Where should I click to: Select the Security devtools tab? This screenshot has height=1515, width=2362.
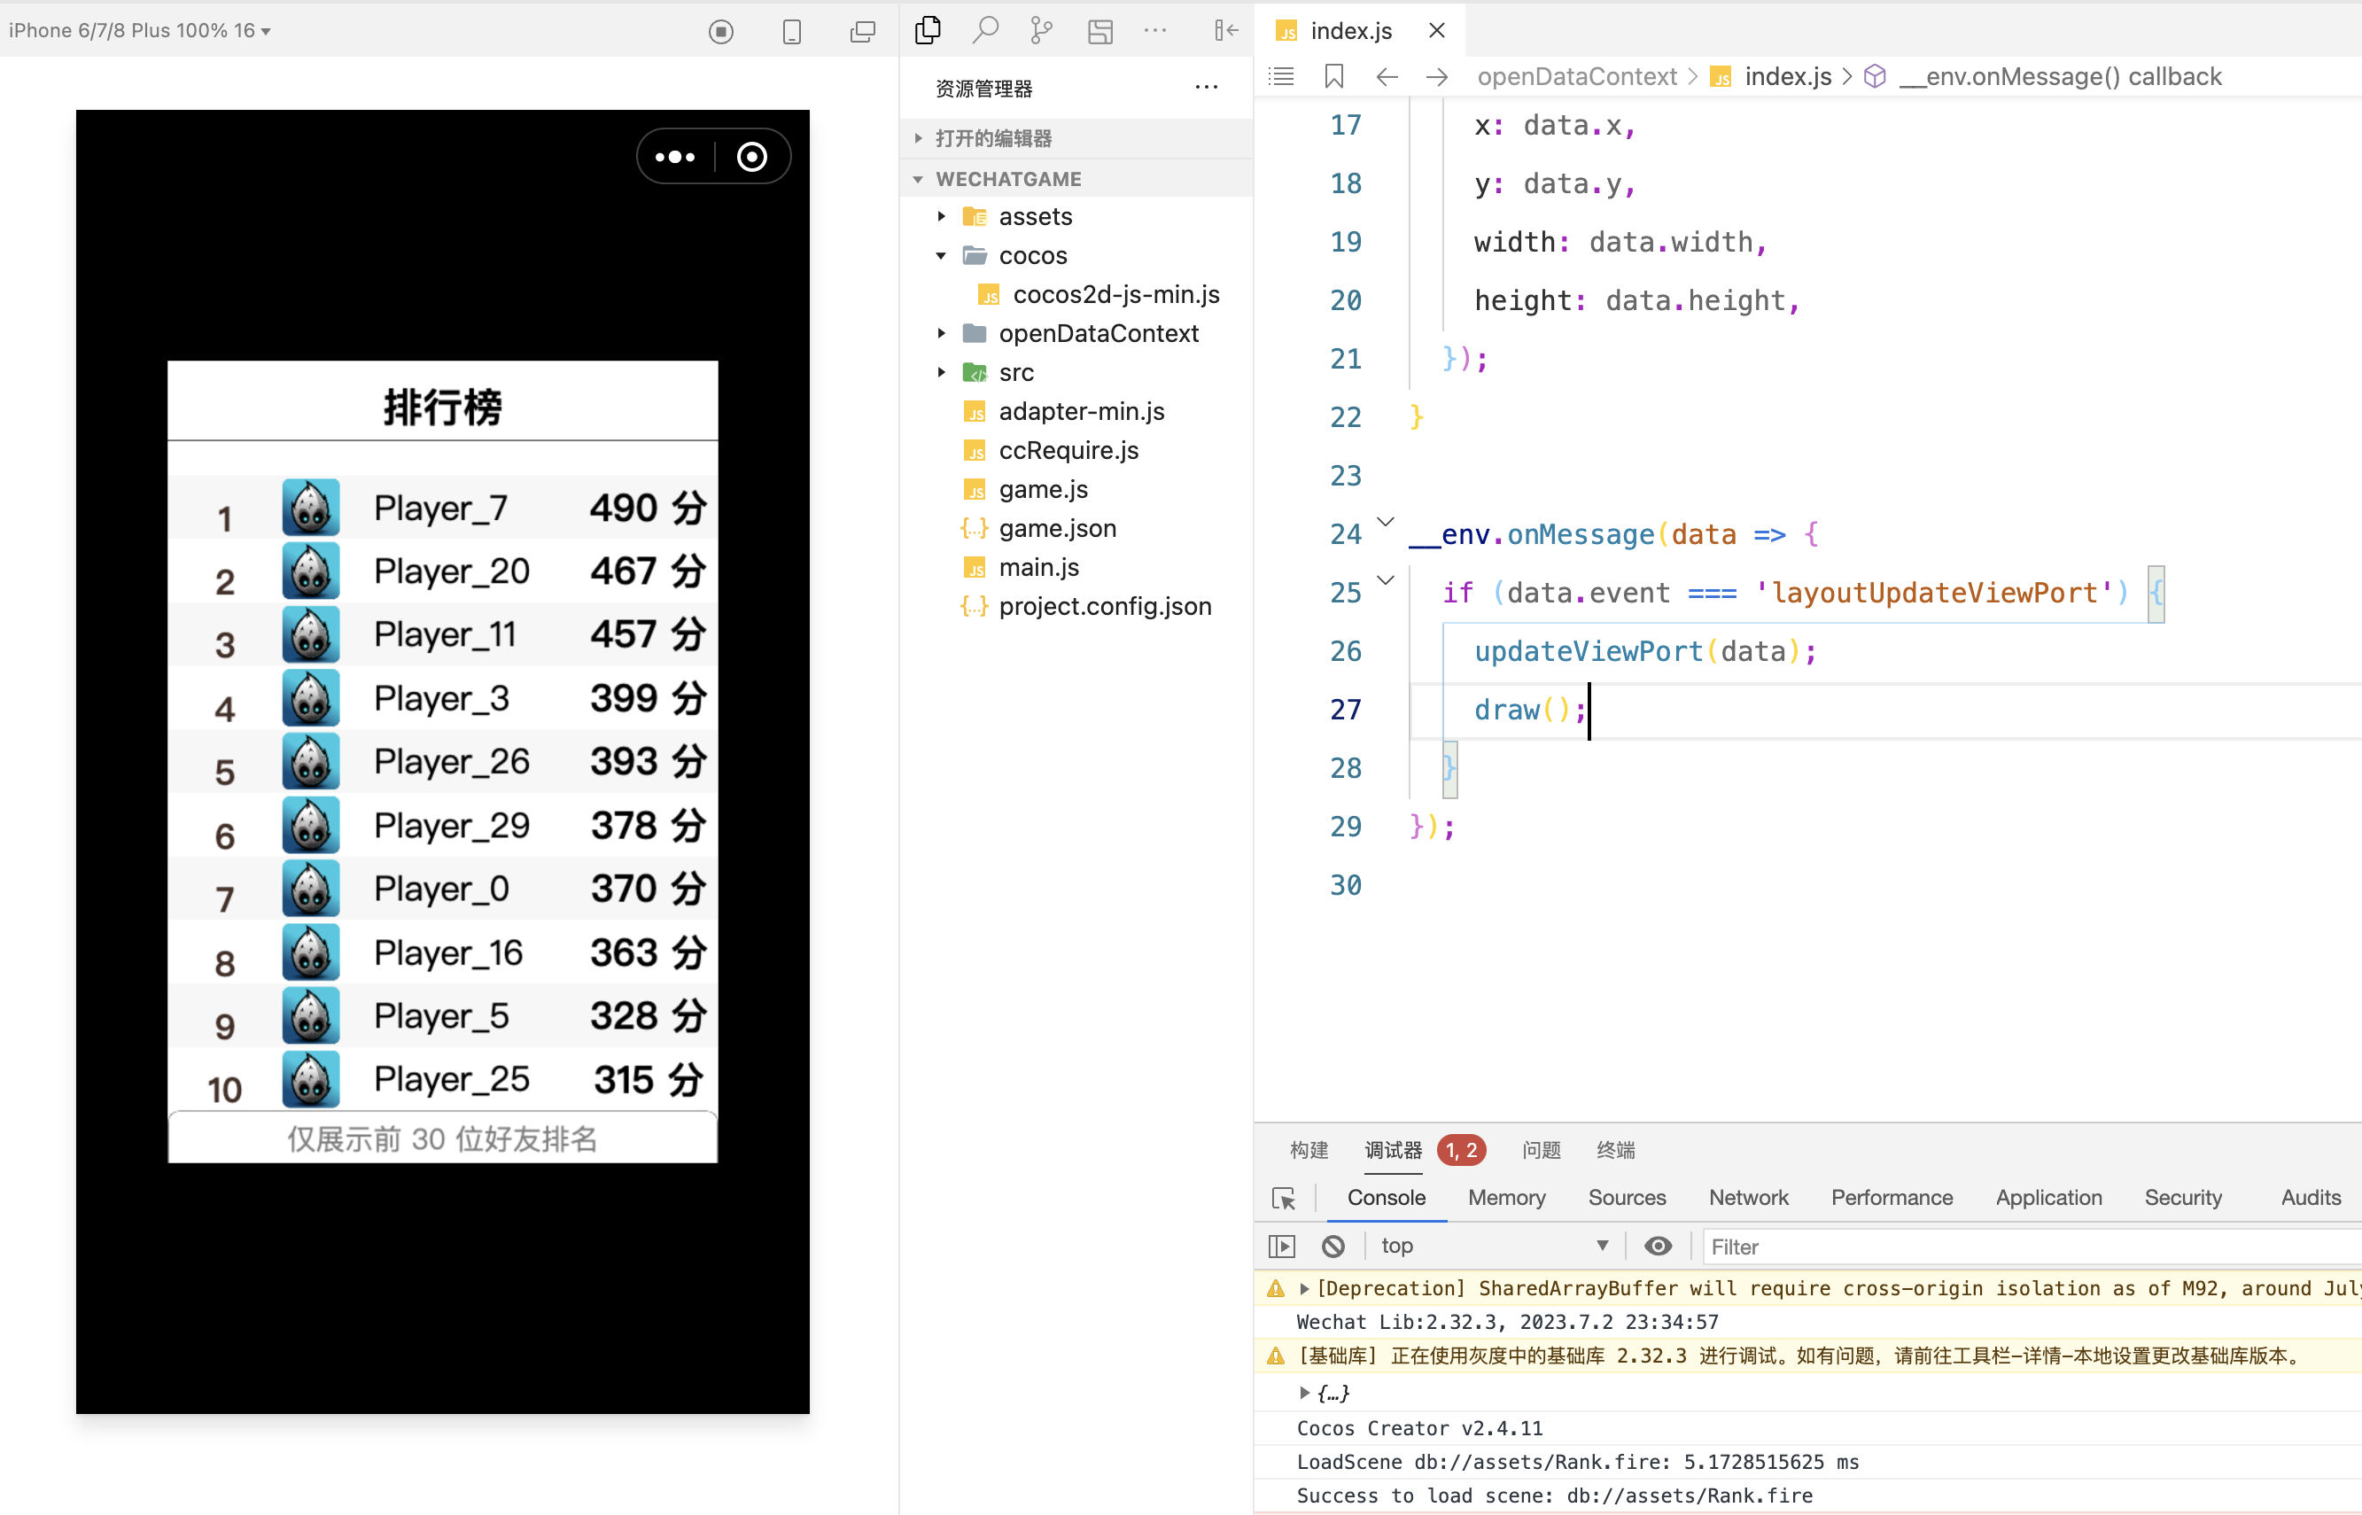2183,1198
